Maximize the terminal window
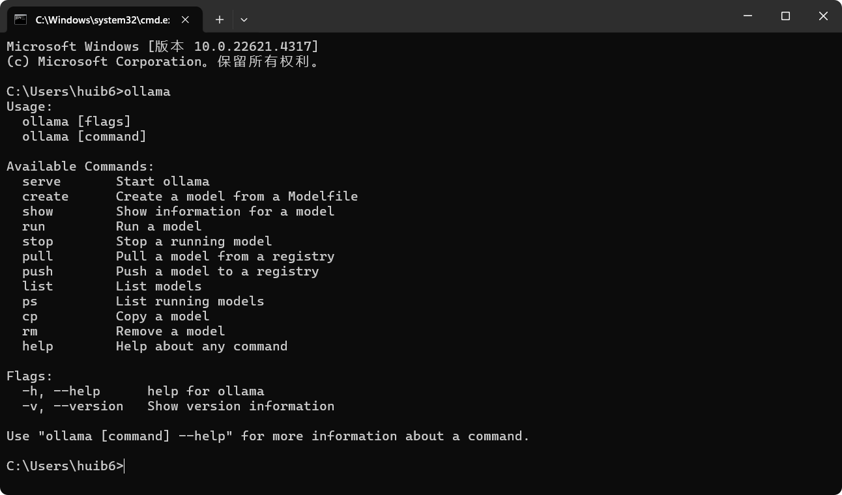The image size is (842, 495). point(785,16)
